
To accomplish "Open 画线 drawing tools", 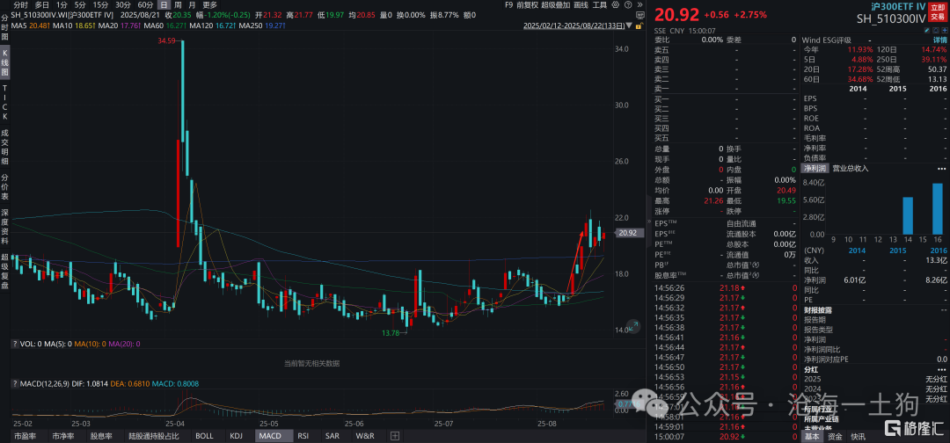I will coord(581,5).
